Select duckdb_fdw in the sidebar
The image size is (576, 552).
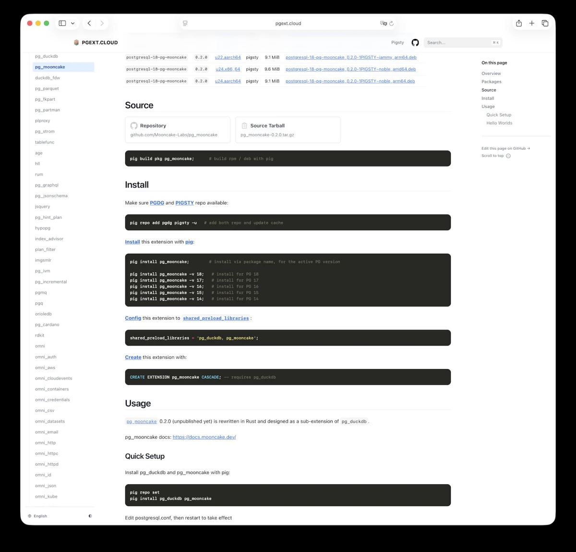[48, 78]
